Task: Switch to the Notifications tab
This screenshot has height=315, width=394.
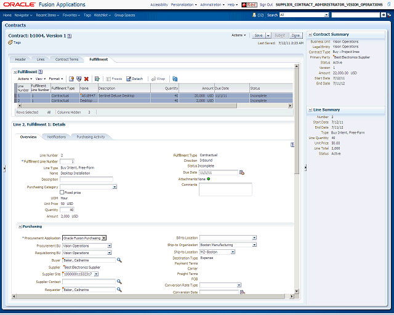Action: tap(57, 137)
